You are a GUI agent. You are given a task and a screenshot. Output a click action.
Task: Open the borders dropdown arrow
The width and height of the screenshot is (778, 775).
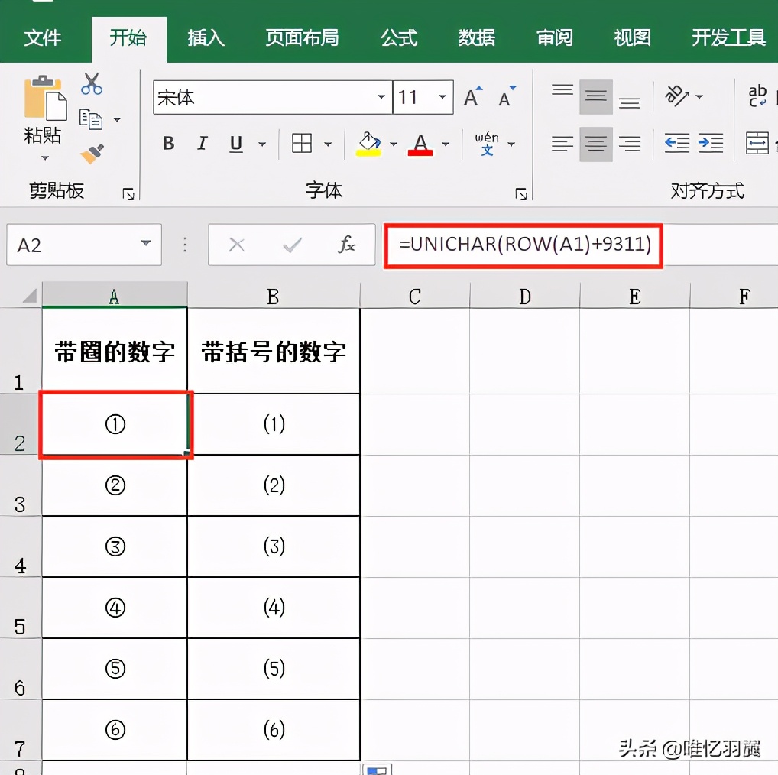tap(328, 144)
